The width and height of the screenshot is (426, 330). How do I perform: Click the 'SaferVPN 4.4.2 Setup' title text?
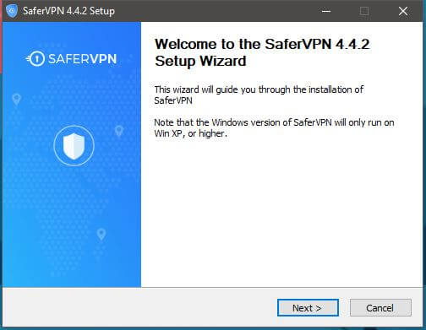68,11
